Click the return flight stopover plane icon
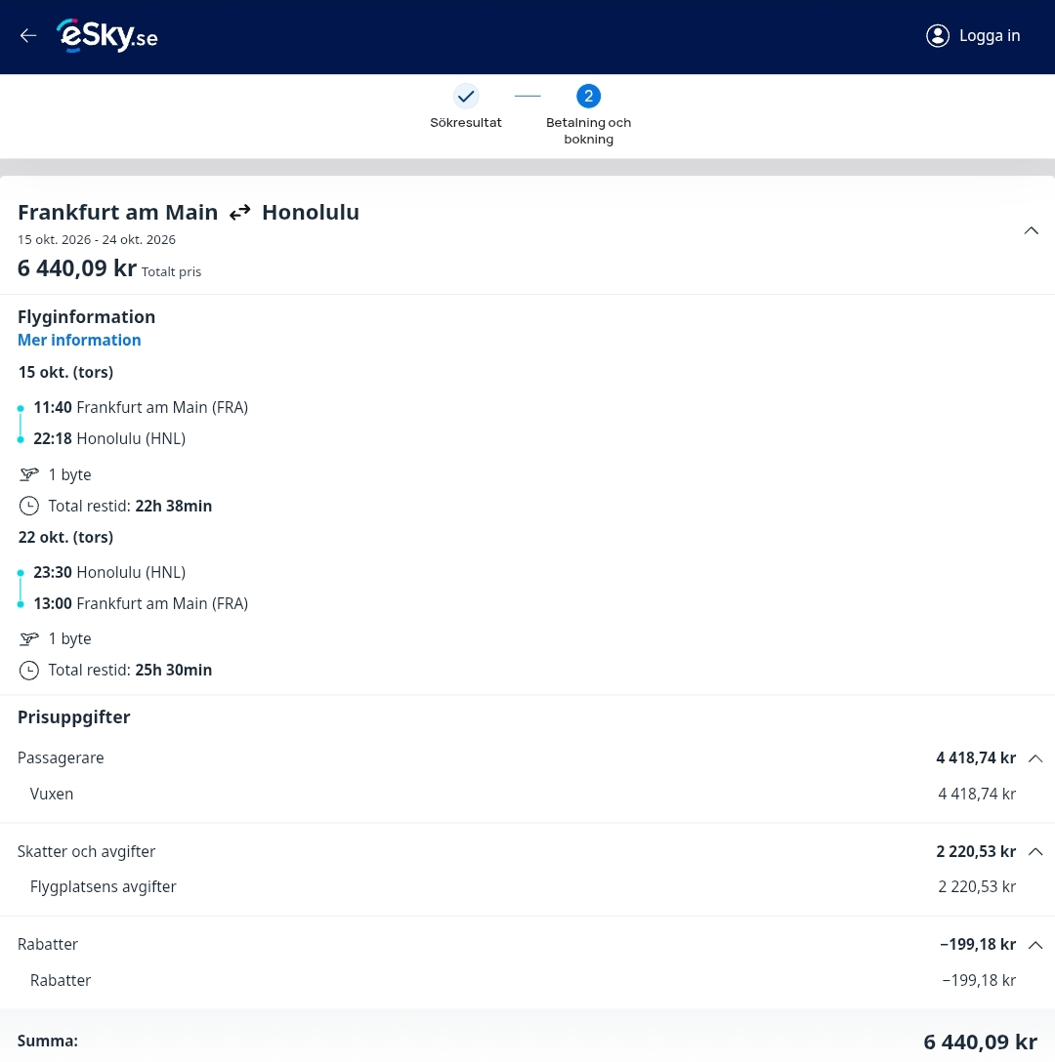 pos(29,638)
